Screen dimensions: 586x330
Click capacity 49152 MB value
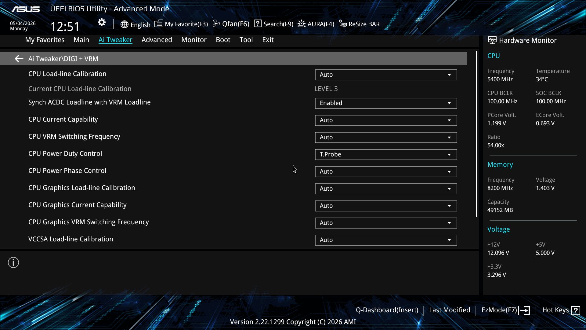tap(500, 210)
